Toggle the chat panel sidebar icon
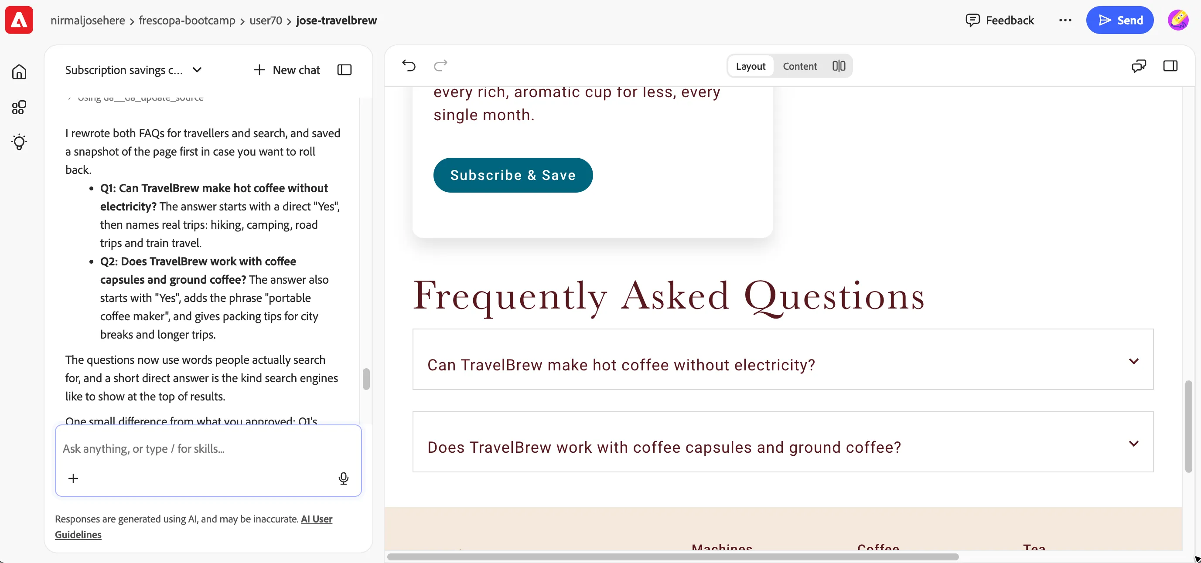This screenshot has height=563, width=1201. 344,70
